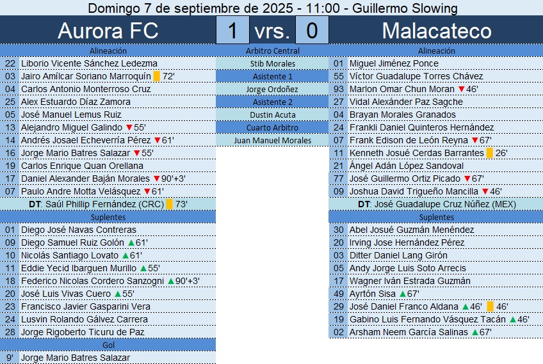Viewport: 543px width, 364px height.
Task: Click the green arrow beside Federico Nicolas Cordero Sanzogni
Action: coord(170,281)
